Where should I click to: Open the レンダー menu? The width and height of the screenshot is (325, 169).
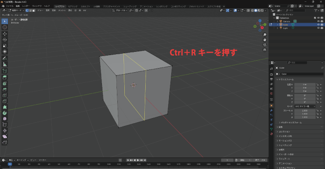(x=26, y=6)
